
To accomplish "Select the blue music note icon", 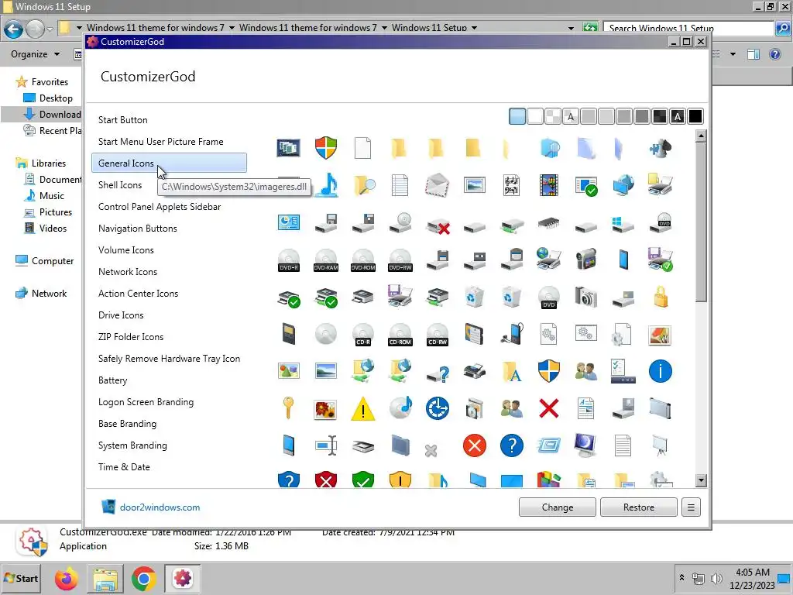I will click(x=328, y=184).
